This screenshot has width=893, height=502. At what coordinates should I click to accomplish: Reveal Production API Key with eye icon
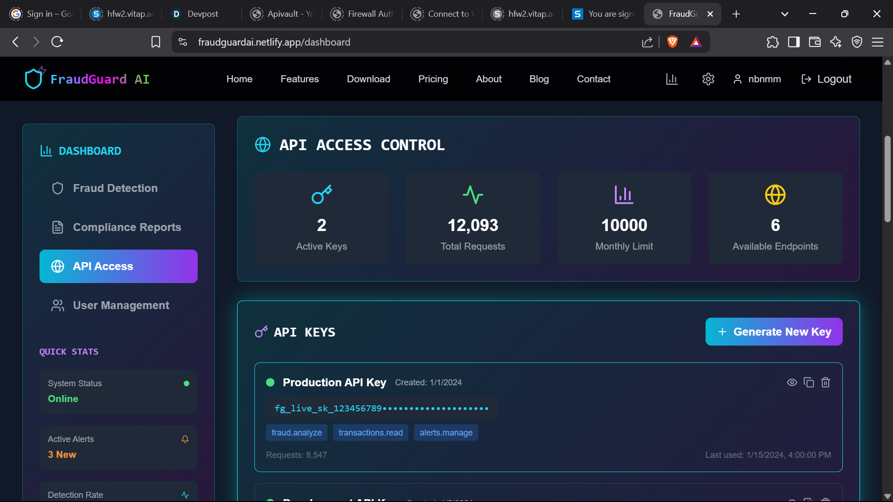point(792,383)
